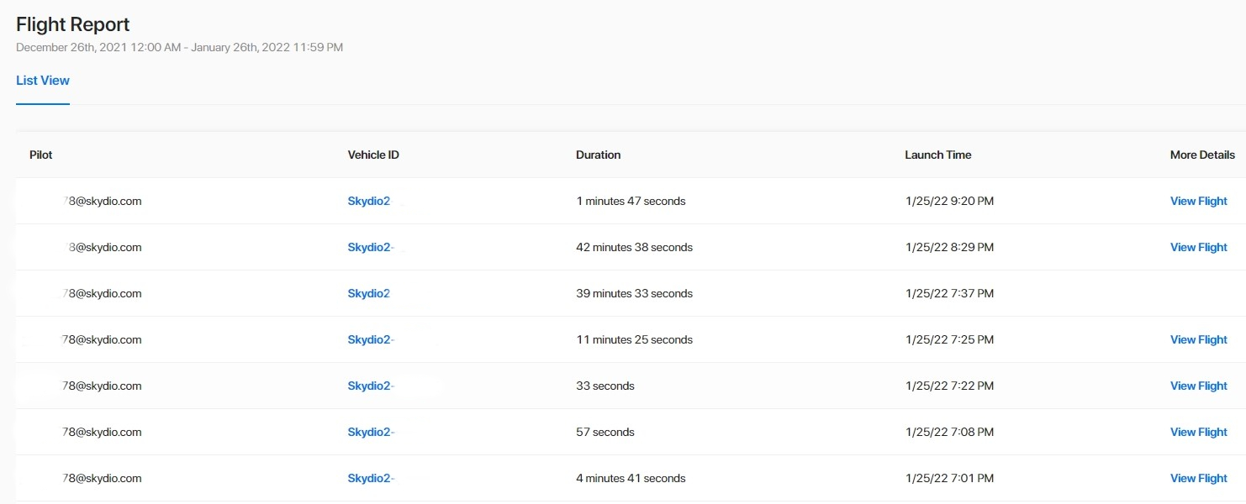
Task: Open View Flight for the 7:22 PM launch
Action: tap(1198, 386)
